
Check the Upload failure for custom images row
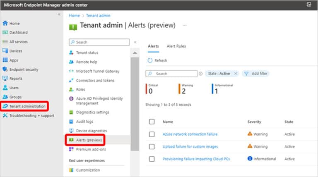pos(152,146)
